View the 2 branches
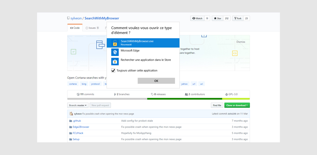This screenshot has height=155, width=317. pyautogui.click(x=122, y=94)
